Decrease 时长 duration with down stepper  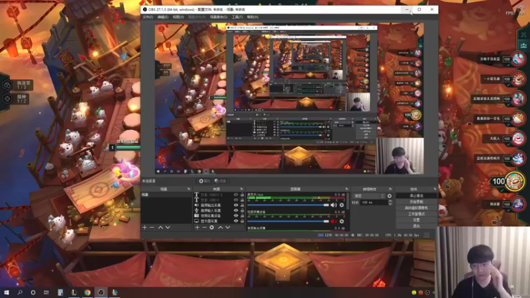tap(390, 204)
